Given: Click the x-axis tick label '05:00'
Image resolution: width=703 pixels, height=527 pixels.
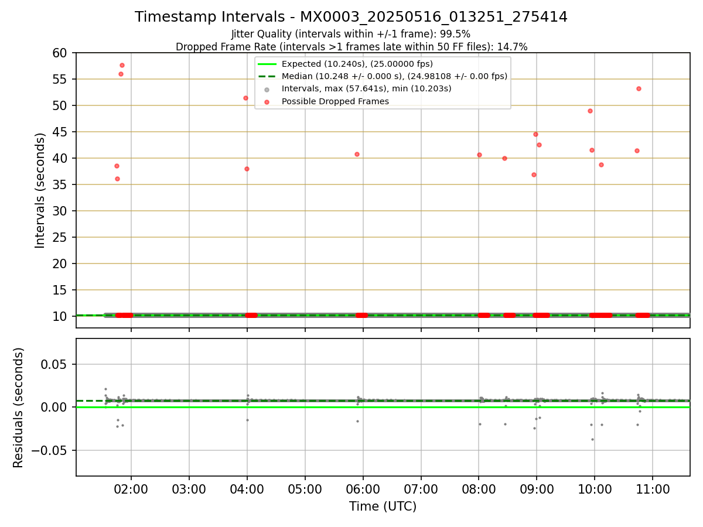Looking at the screenshot, I should [305, 490].
